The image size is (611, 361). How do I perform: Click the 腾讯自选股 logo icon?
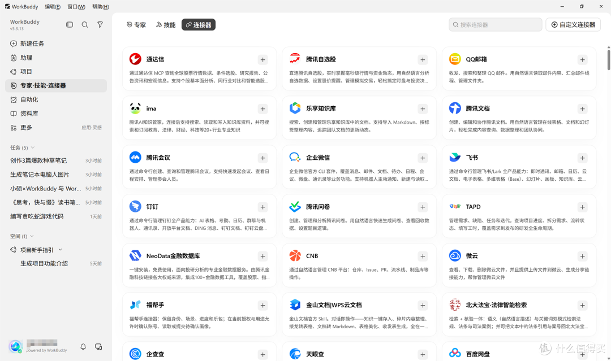(x=295, y=59)
